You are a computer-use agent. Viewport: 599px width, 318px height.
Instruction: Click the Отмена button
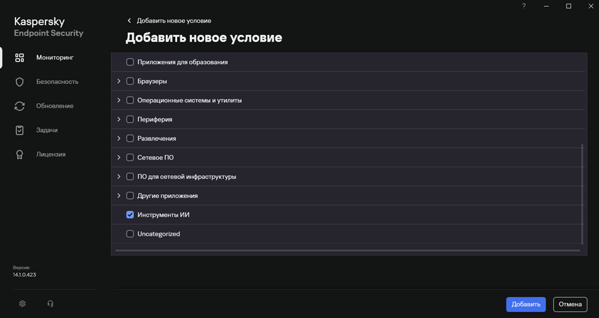[570, 304]
